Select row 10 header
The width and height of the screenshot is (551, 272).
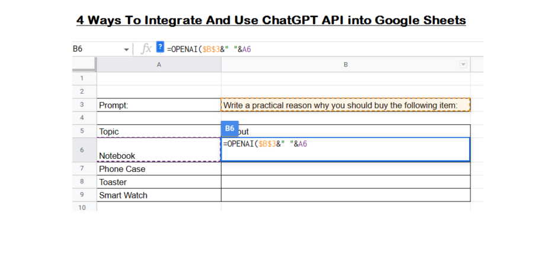click(84, 207)
